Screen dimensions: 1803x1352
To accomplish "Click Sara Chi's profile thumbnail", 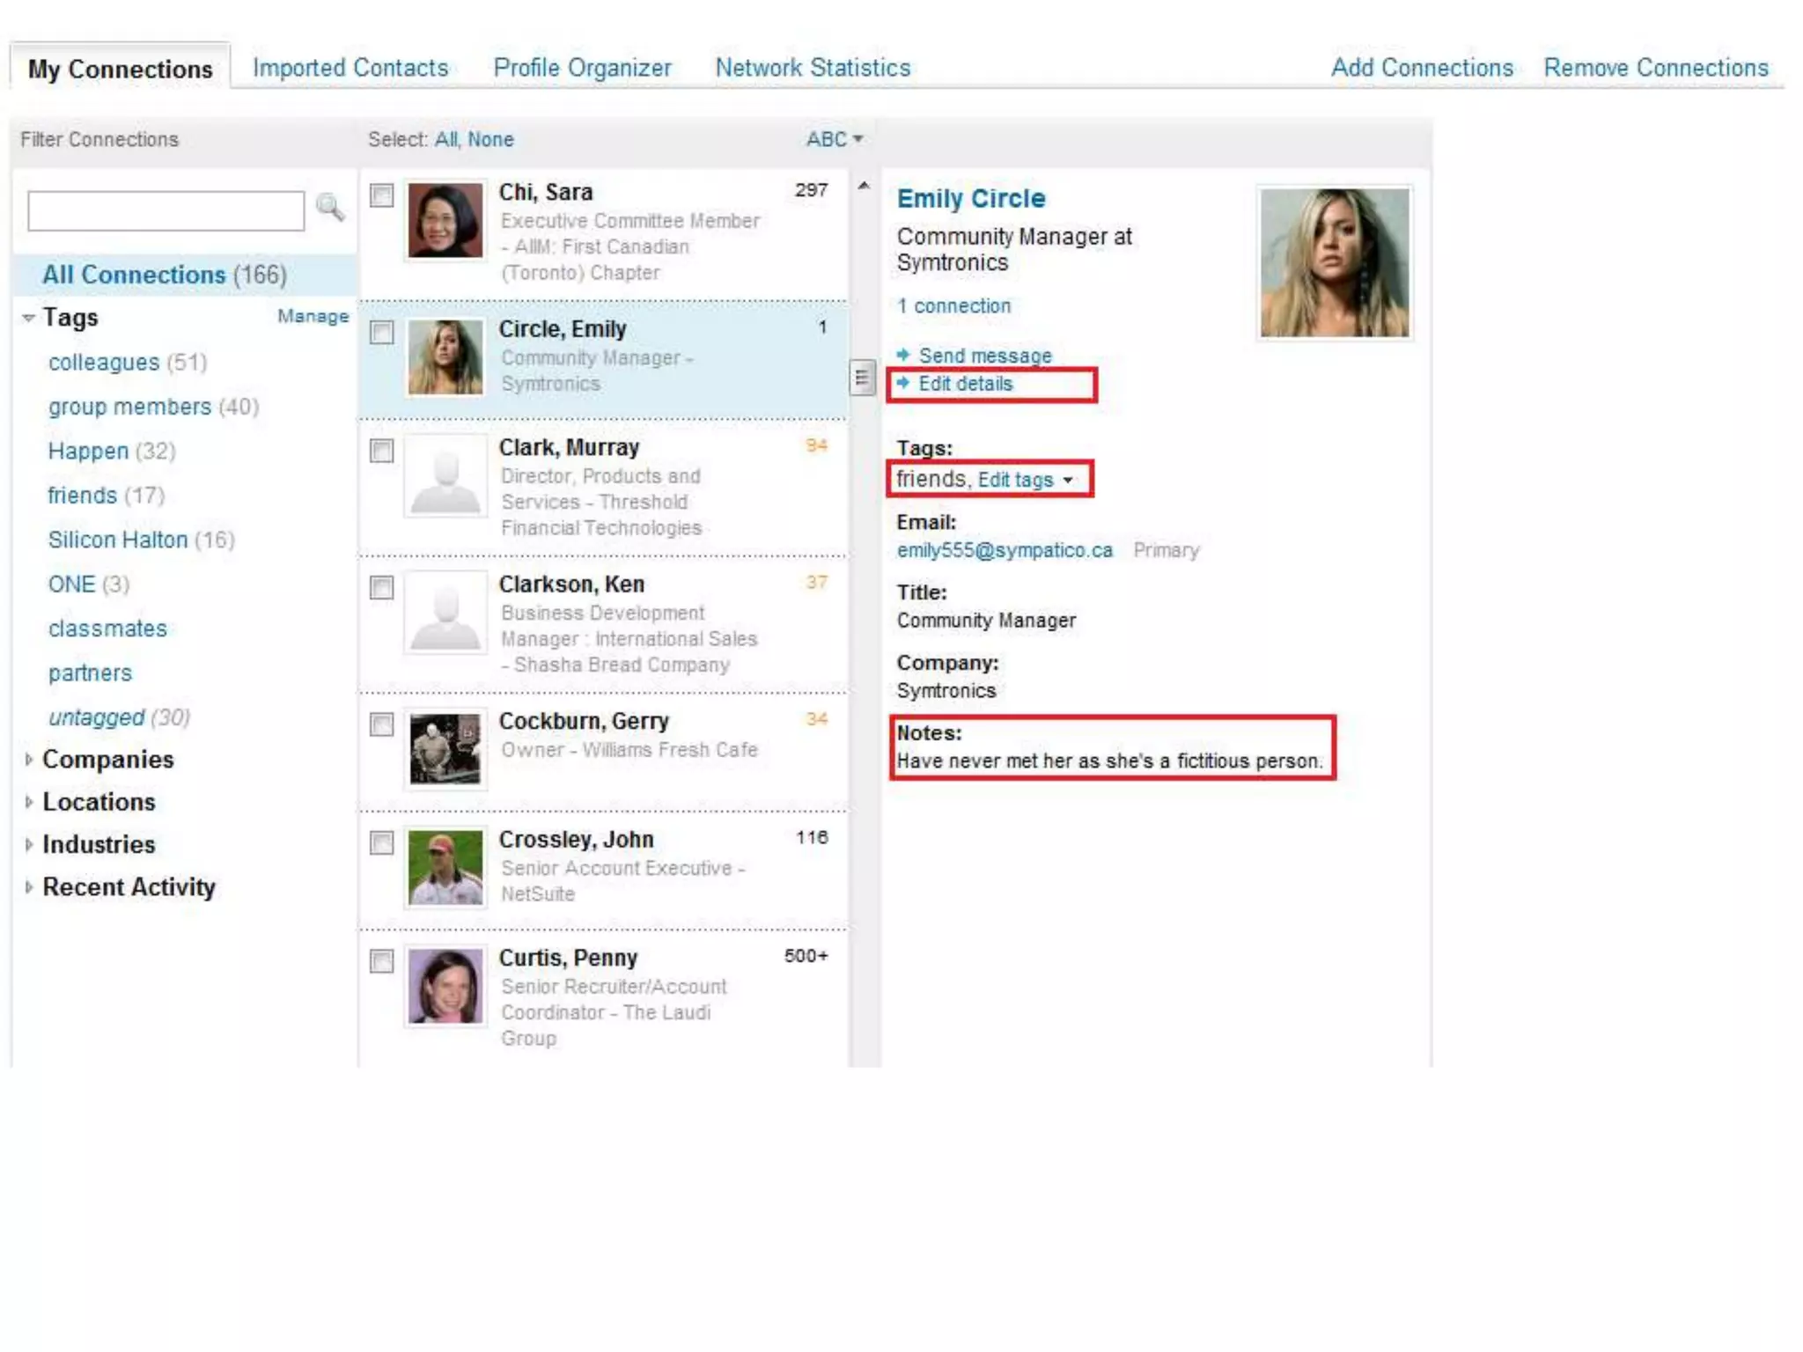I will [x=445, y=220].
